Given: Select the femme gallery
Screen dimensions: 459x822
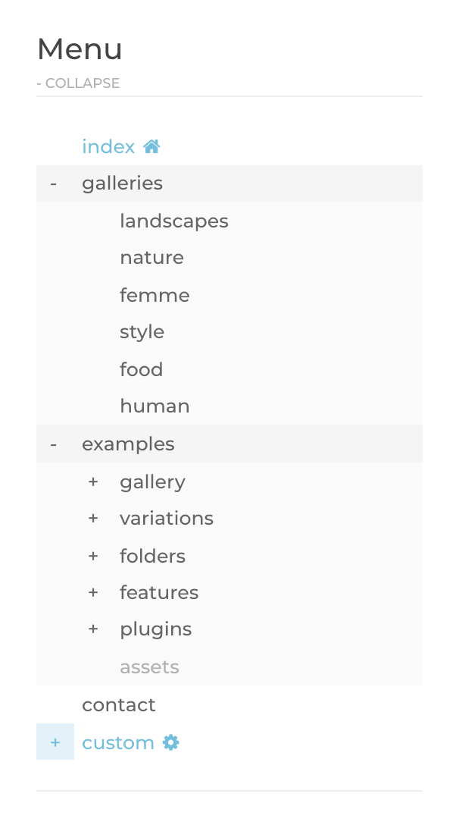Looking at the screenshot, I should tap(155, 295).
